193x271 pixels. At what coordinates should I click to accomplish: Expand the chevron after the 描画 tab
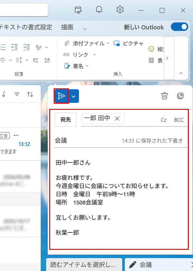tap(85, 29)
